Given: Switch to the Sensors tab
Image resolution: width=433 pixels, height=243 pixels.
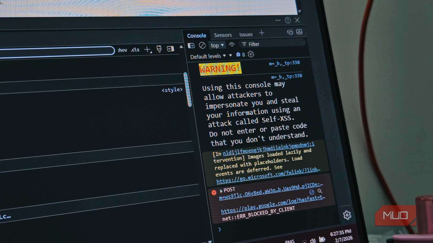Looking at the screenshot, I should click(223, 35).
